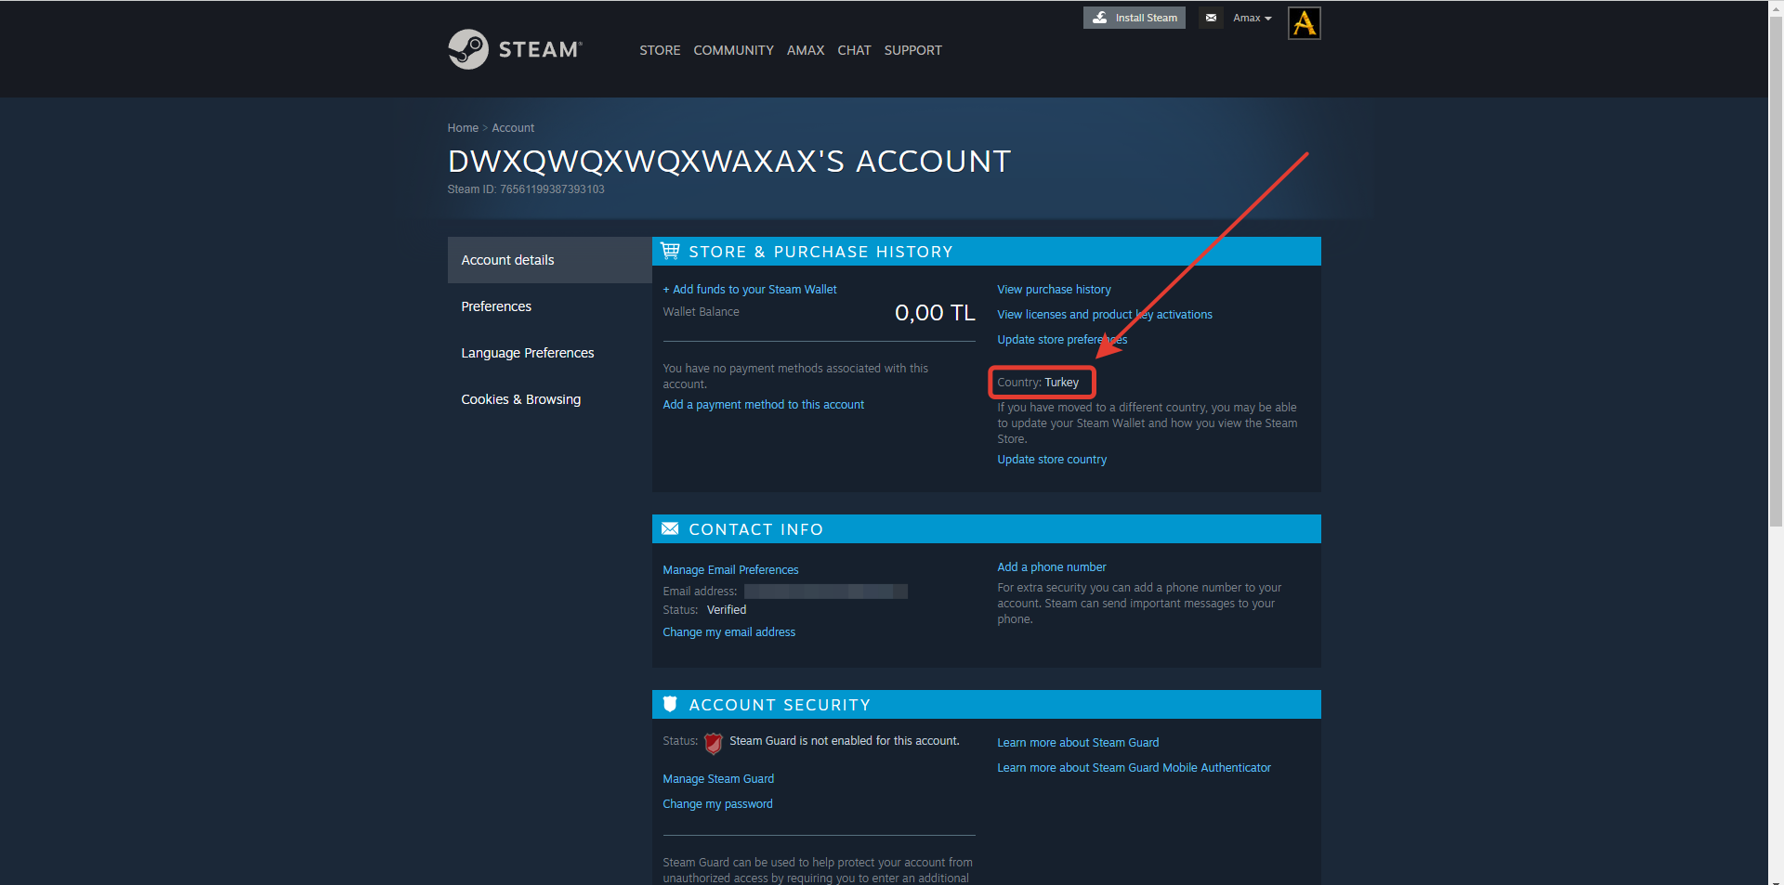This screenshot has height=885, width=1784.
Task: Click Change my email address
Action: (x=728, y=632)
